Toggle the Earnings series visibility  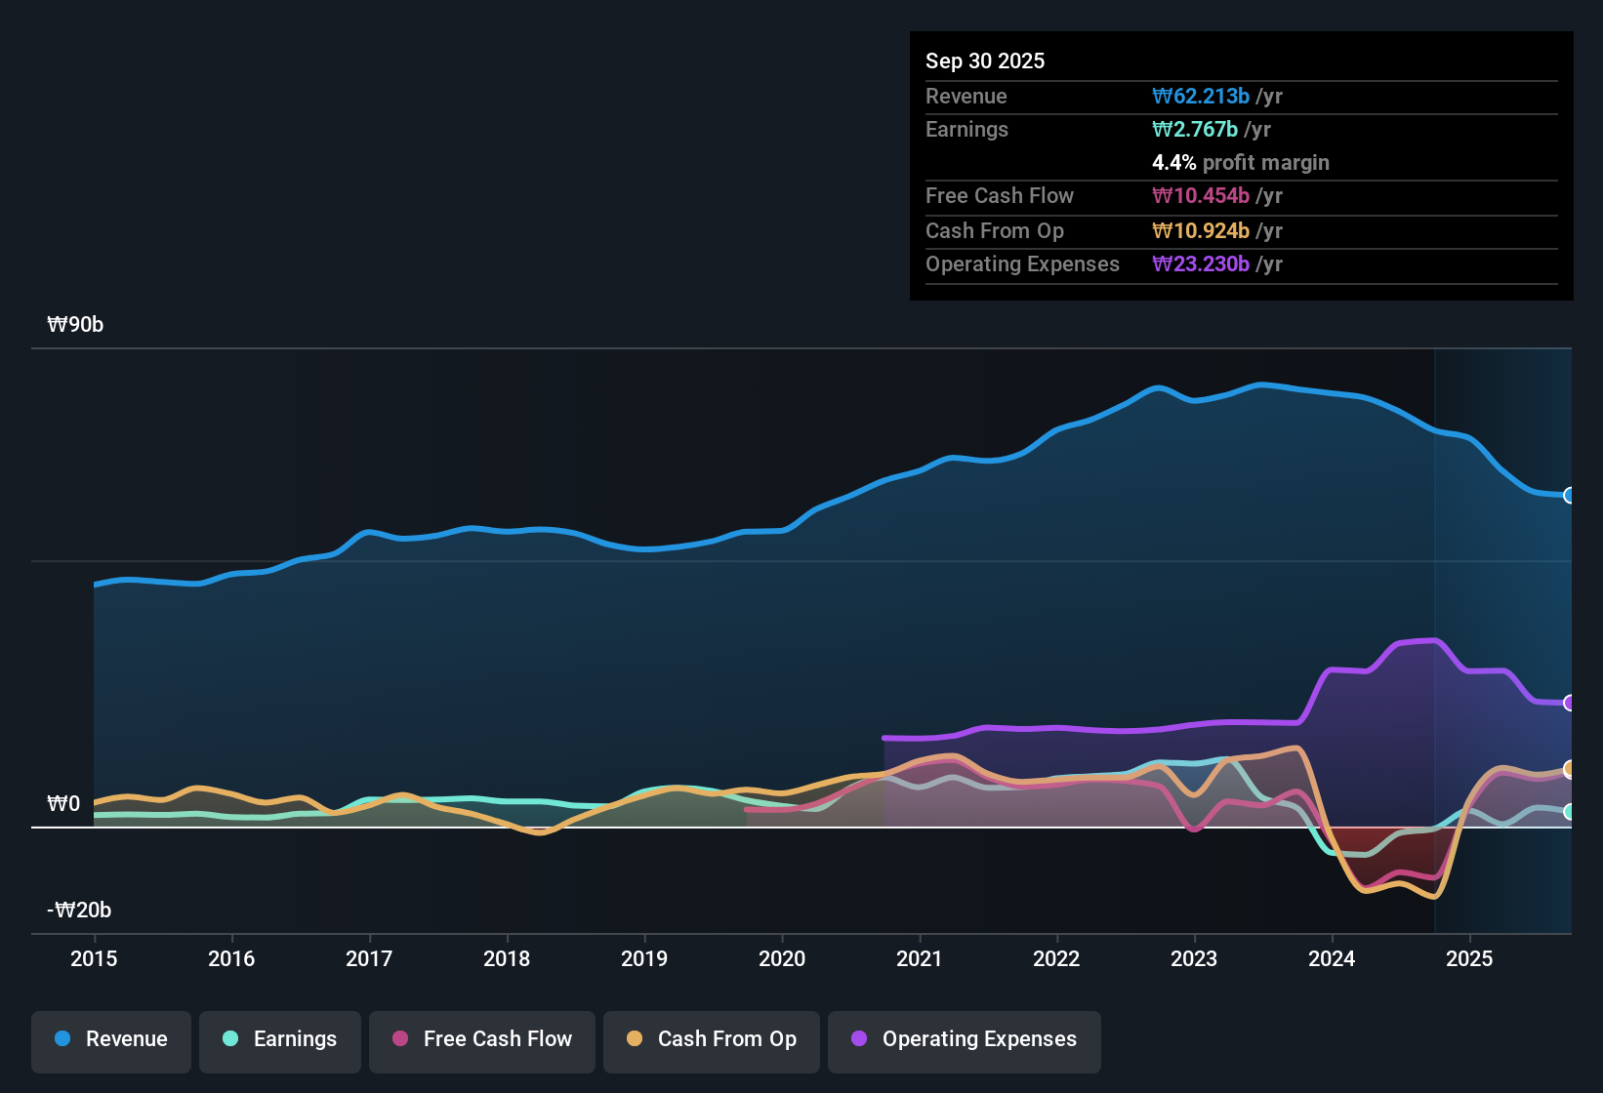279,1039
